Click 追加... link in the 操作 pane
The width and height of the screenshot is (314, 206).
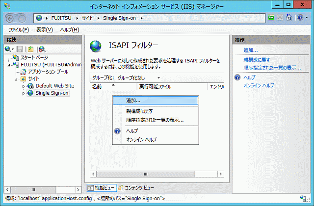tap(251, 50)
